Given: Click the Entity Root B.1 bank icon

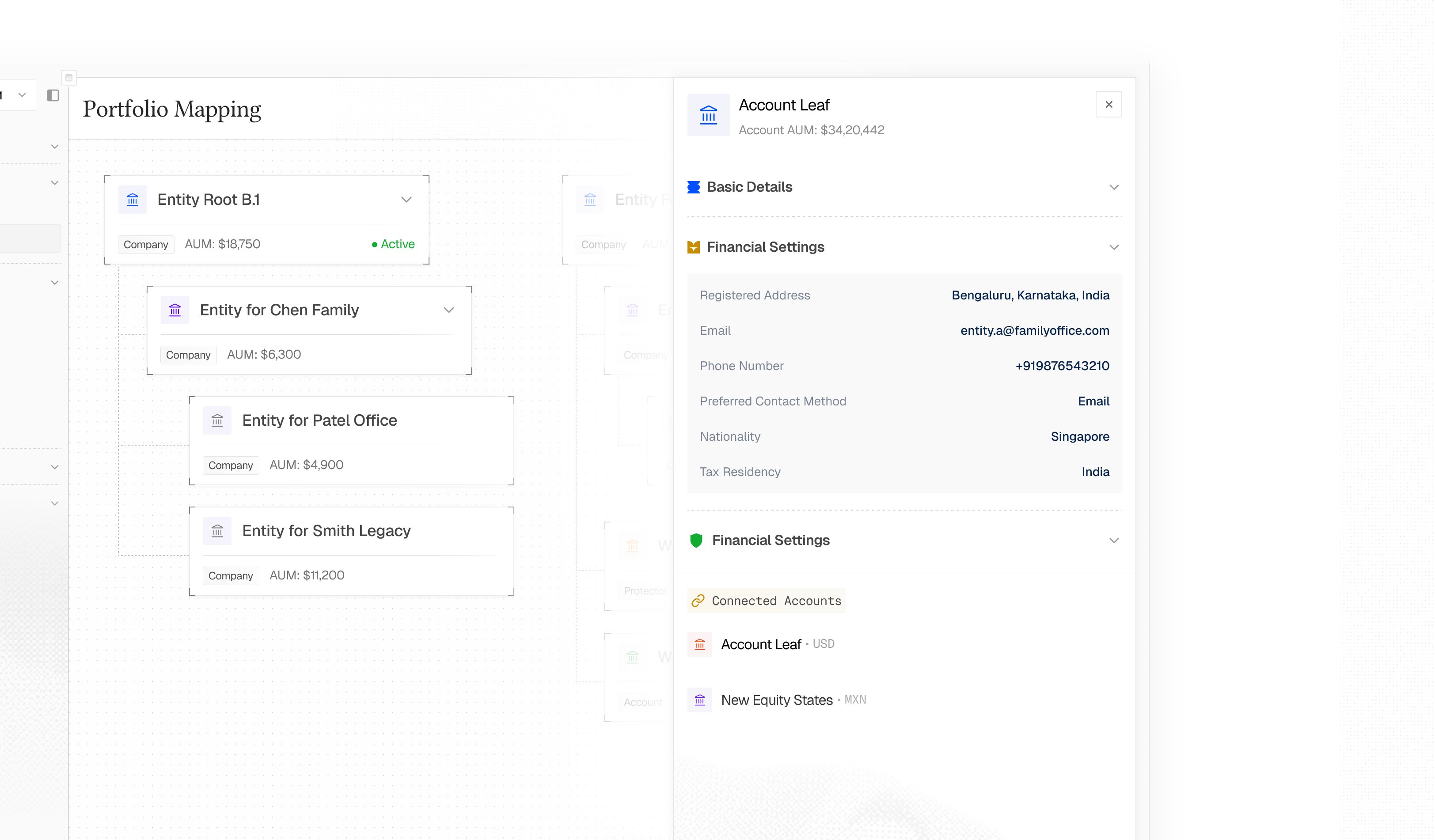Looking at the screenshot, I should point(133,200).
